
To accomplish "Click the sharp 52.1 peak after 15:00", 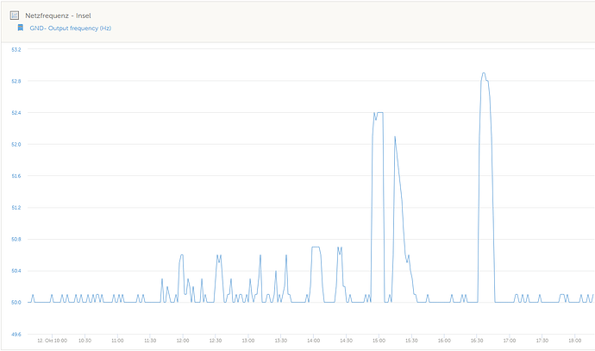I will coord(395,137).
